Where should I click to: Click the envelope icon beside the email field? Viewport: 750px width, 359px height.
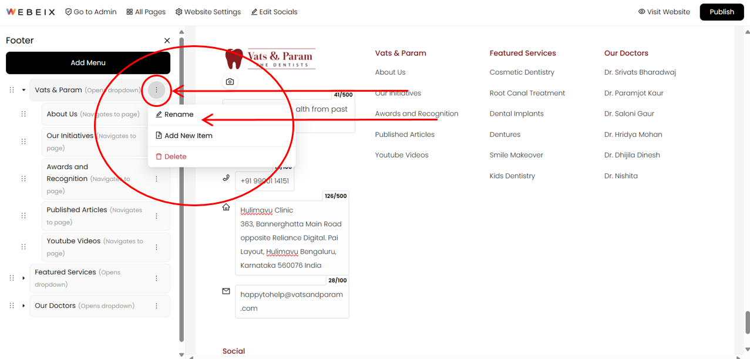[x=226, y=291]
